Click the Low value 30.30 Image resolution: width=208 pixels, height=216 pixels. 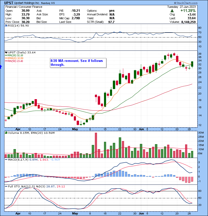(25, 18)
